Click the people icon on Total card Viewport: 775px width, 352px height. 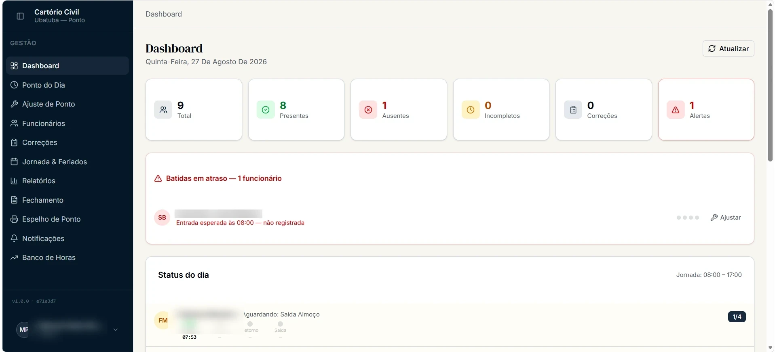tap(163, 110)
